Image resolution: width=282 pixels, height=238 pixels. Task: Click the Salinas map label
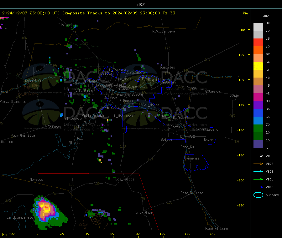coord(54,127)
